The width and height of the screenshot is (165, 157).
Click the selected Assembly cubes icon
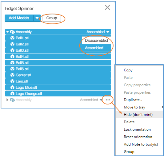click(x=12, y=32)
